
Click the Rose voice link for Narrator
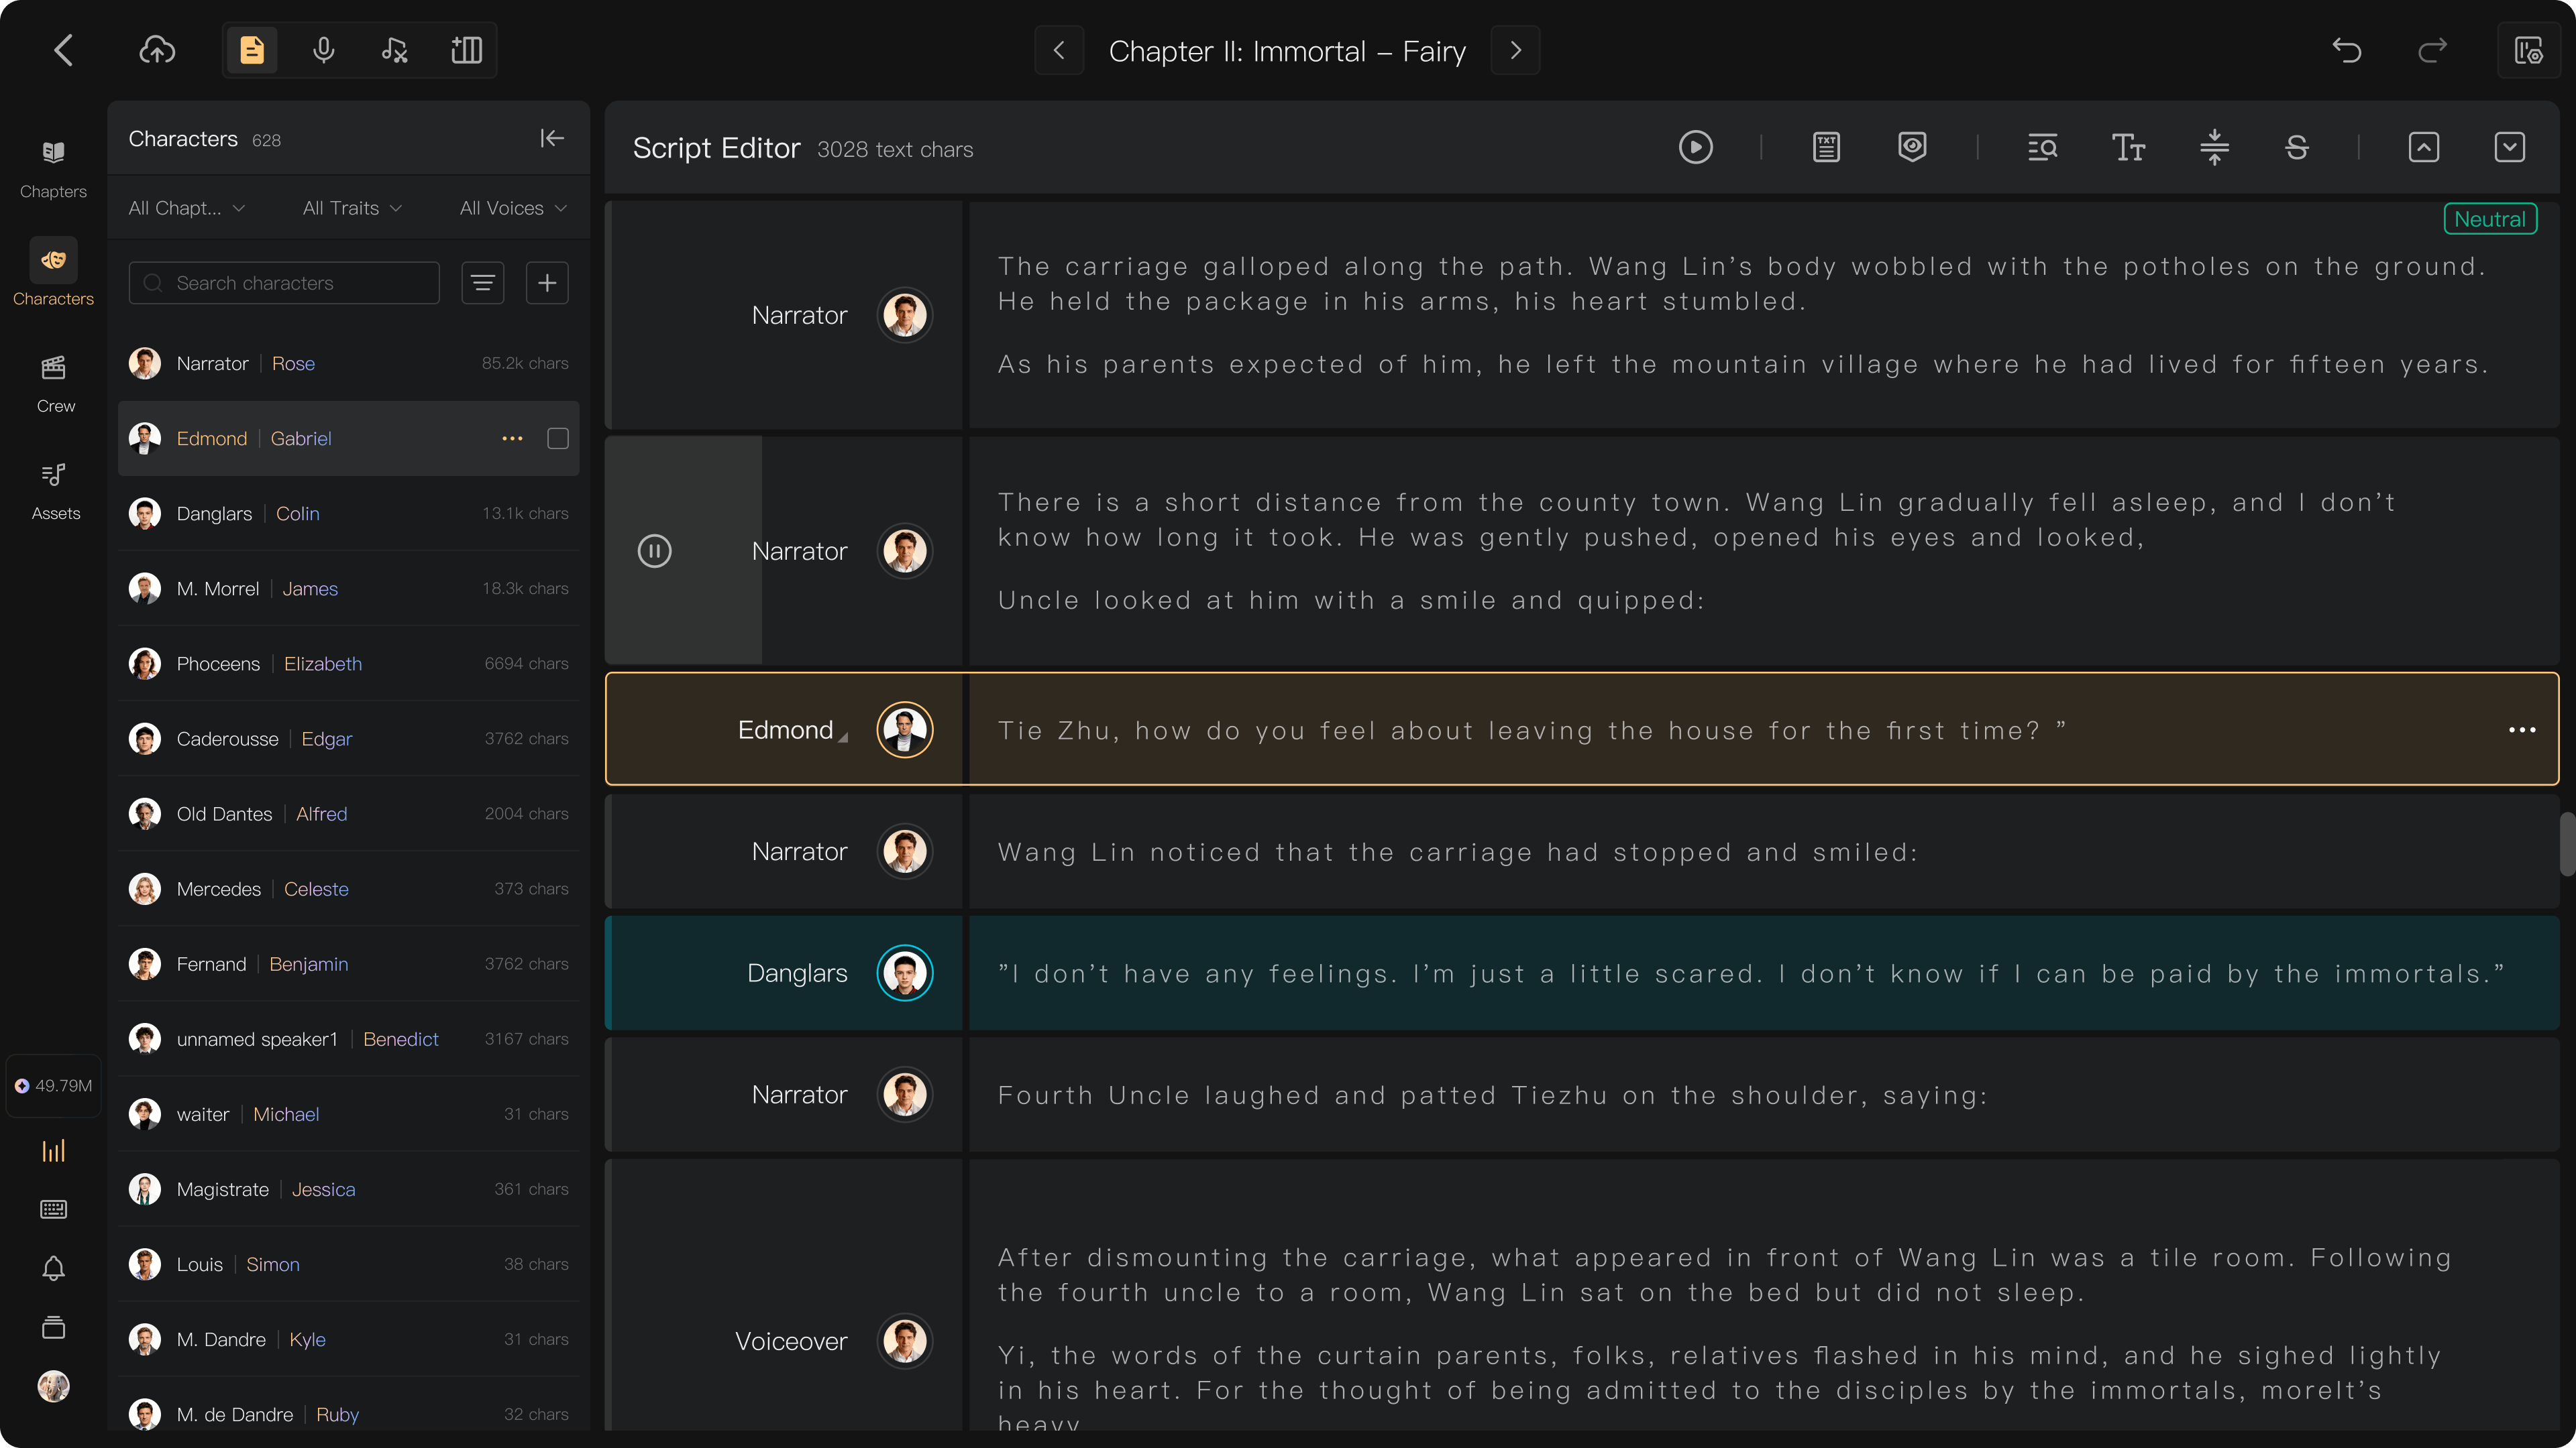pyautogui.click(x=293, y=364)
